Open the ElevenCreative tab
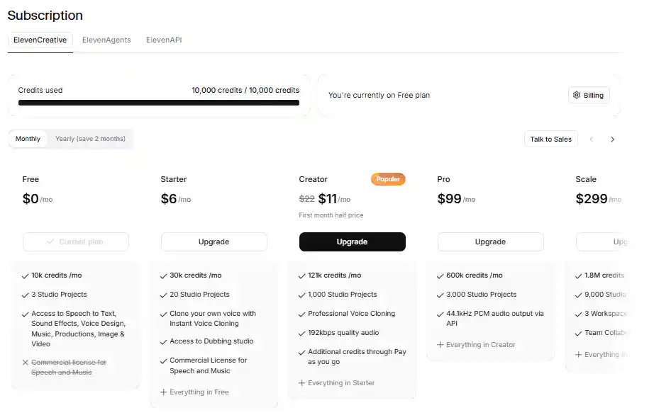Image resolution: width=671 pixels, height=415 pixels. 40,40
